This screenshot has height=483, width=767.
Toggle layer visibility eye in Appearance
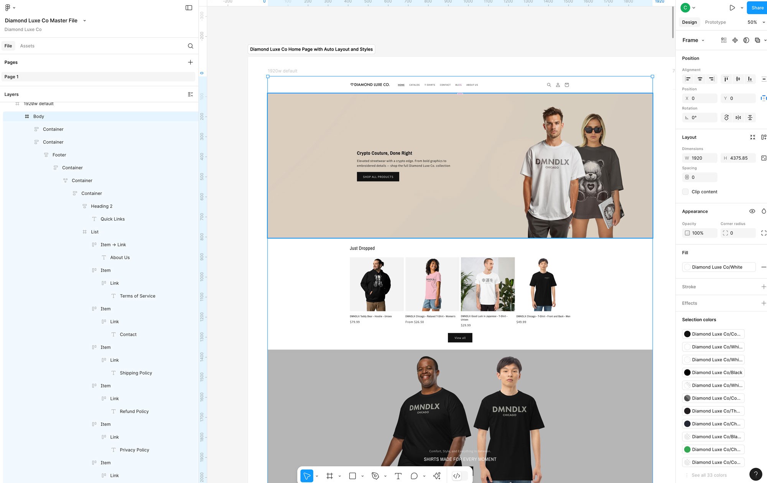pyautogui.click(x=752, y=211)
